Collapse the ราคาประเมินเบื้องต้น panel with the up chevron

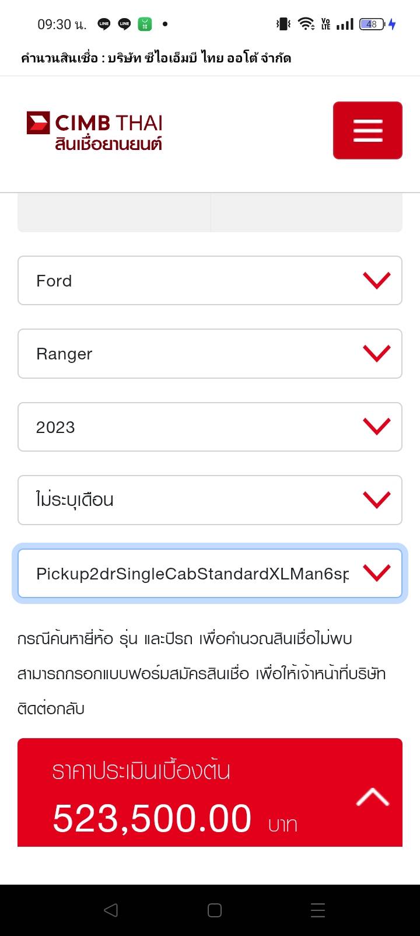click(x=372, y=797)
